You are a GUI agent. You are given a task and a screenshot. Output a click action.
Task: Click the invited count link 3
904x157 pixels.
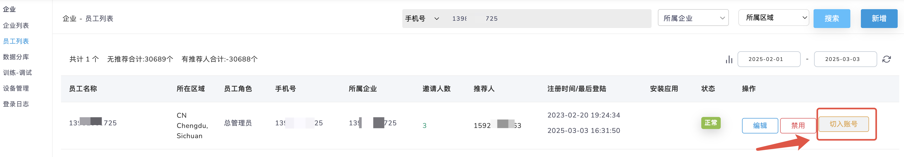tap(424, 126)
